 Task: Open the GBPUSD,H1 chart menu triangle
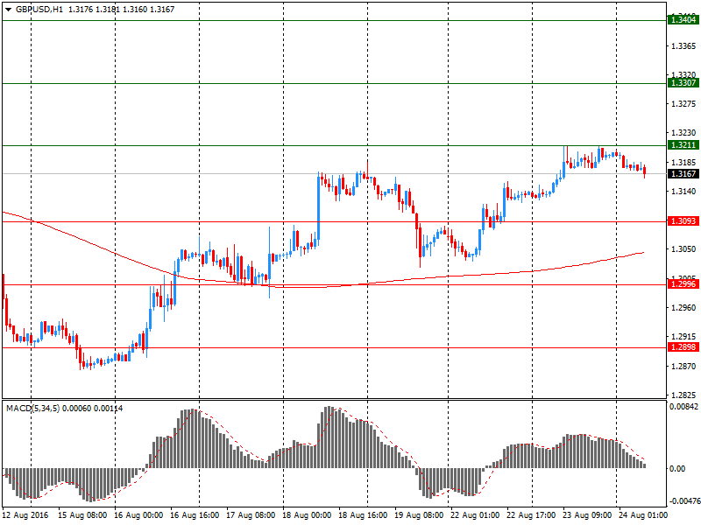click(8, 10)
